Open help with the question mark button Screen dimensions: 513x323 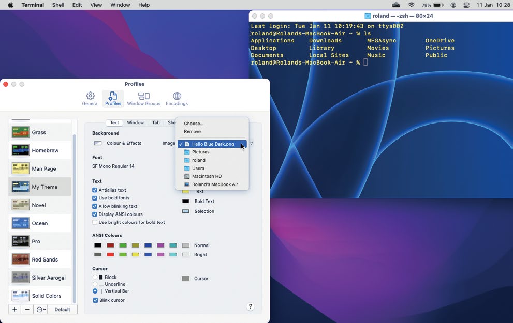tap(250, 306)
